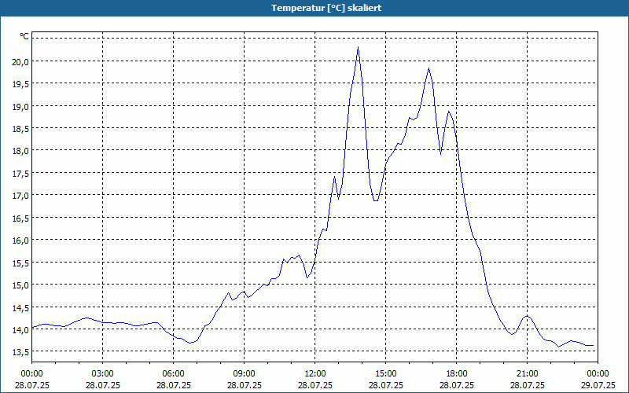Select the 28.07.25 date under 21:00

(x=527, y=385)
